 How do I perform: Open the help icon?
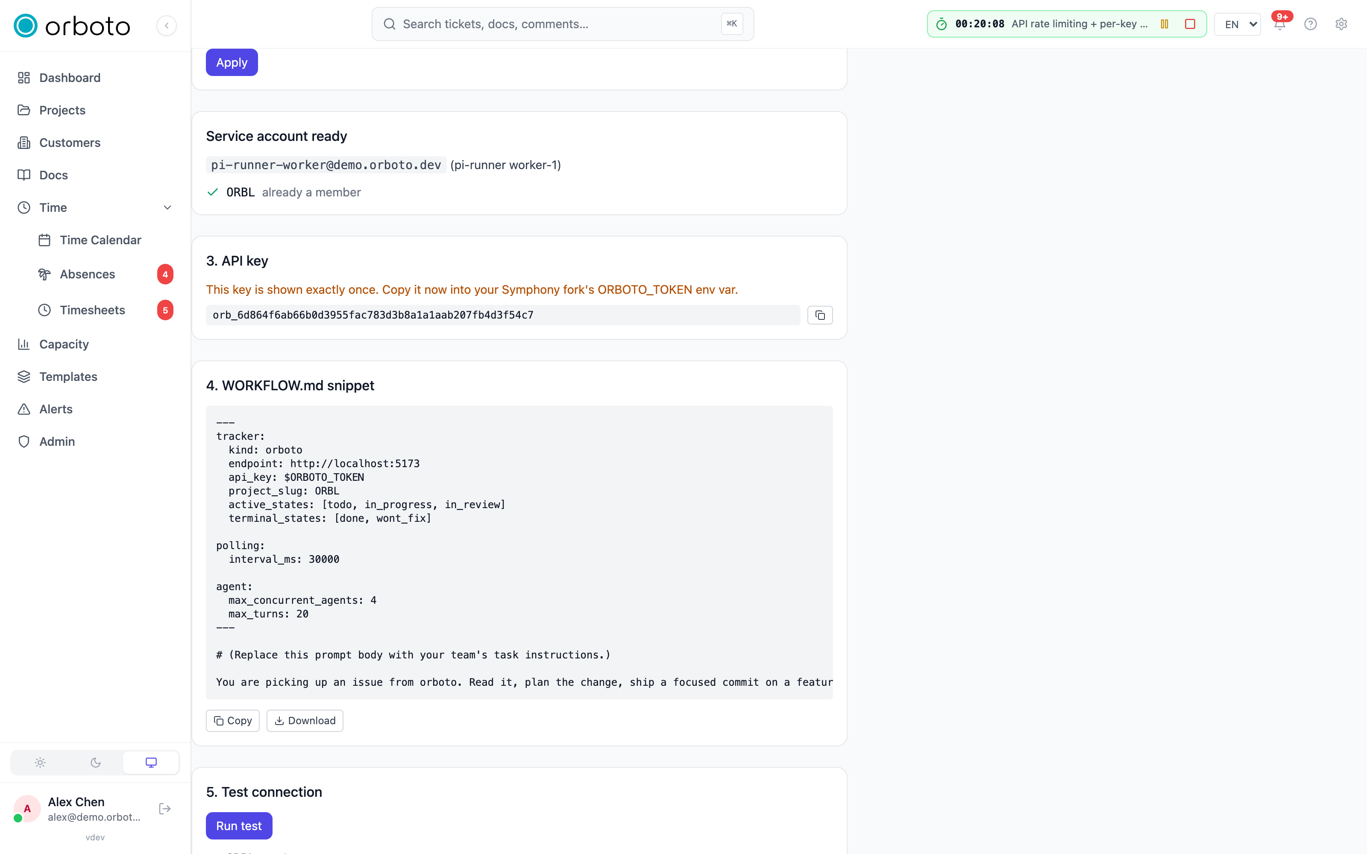pyautogui.click(x=1311, y=24)
